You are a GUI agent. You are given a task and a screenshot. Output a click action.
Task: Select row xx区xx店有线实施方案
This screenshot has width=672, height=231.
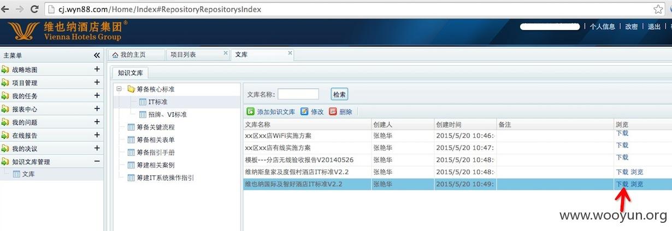[457, 148]
